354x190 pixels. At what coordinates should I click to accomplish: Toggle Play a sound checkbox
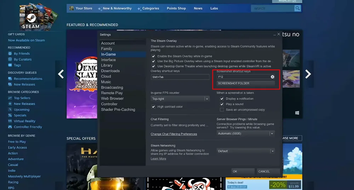tap(222, 104)
